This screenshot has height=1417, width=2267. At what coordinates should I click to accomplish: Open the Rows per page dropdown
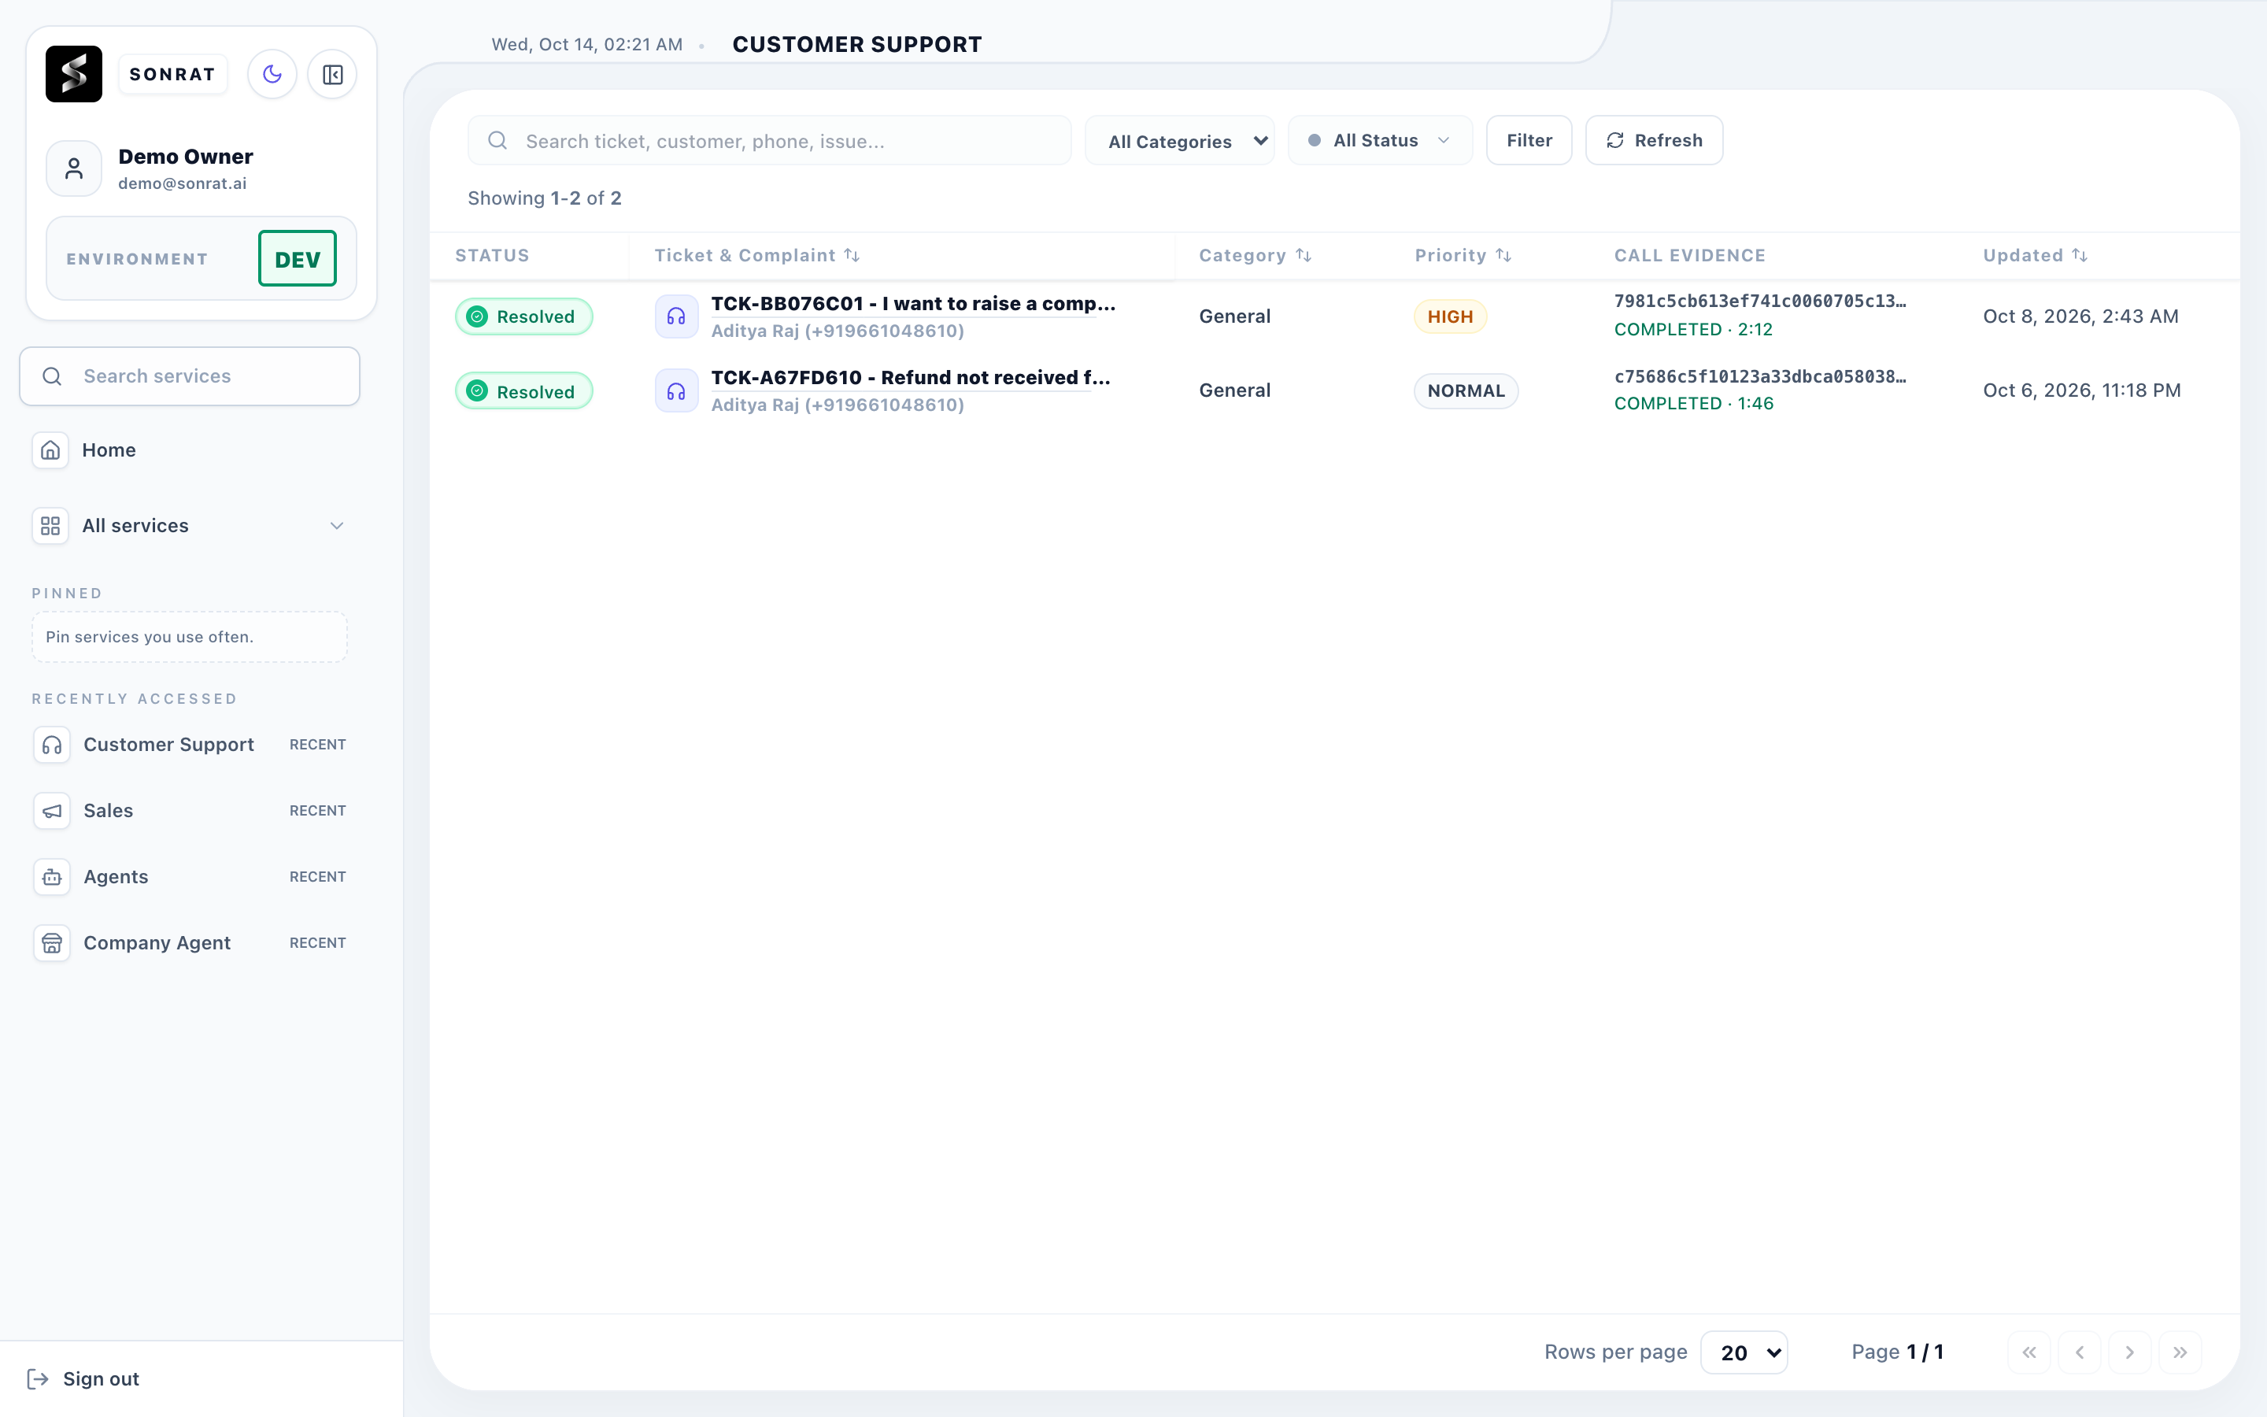1744,1352
